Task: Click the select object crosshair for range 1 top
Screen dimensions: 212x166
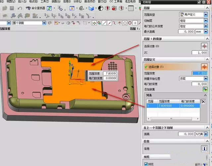Action: [205, 46]
